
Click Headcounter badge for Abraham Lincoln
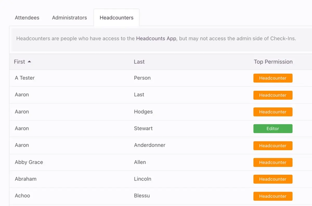coord(273,179)
